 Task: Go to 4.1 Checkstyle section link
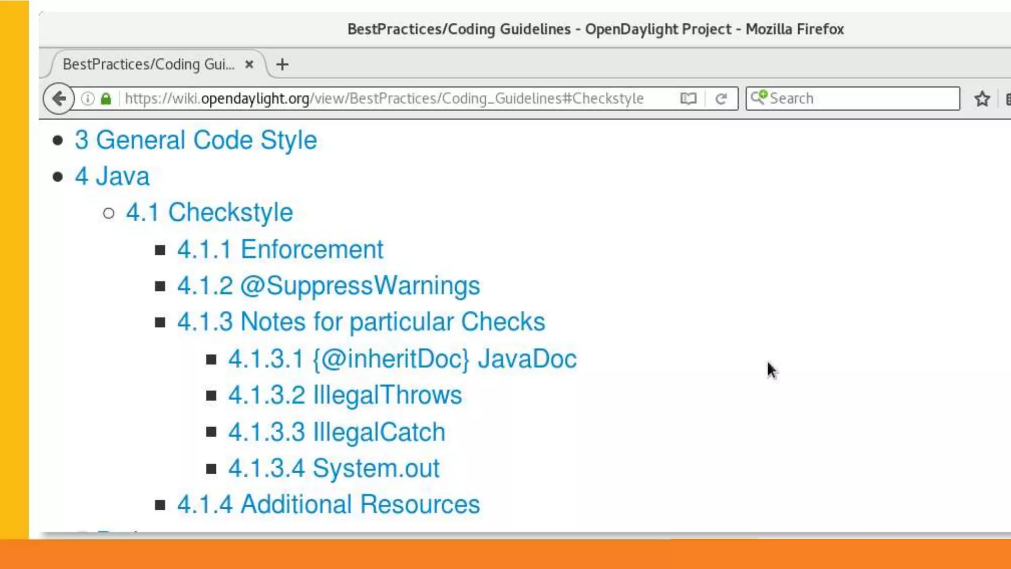point(209,213)
